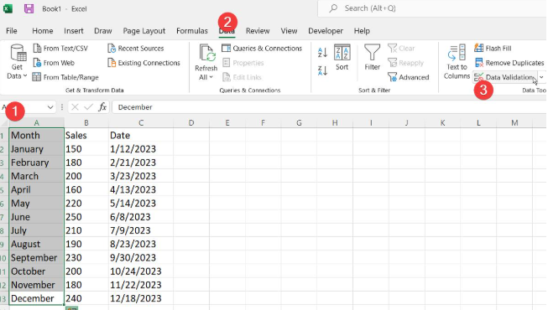Select the cell containing September
548x310 pixels.
pos(36,258)
